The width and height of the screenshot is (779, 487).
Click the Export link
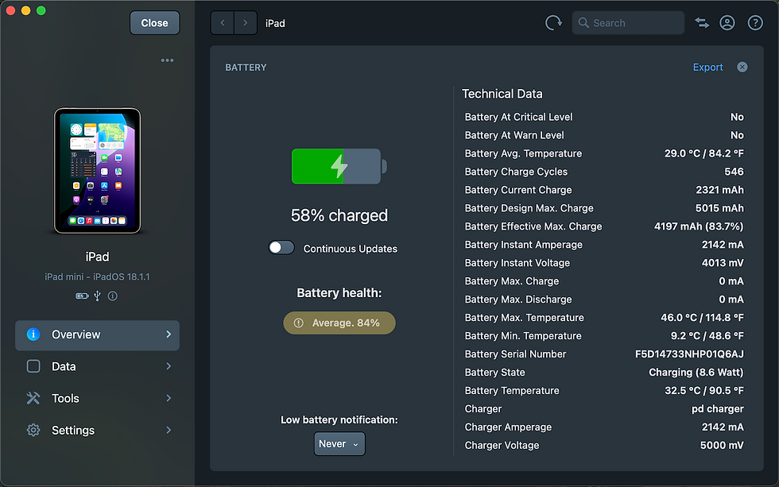click(x=708, y=67)
